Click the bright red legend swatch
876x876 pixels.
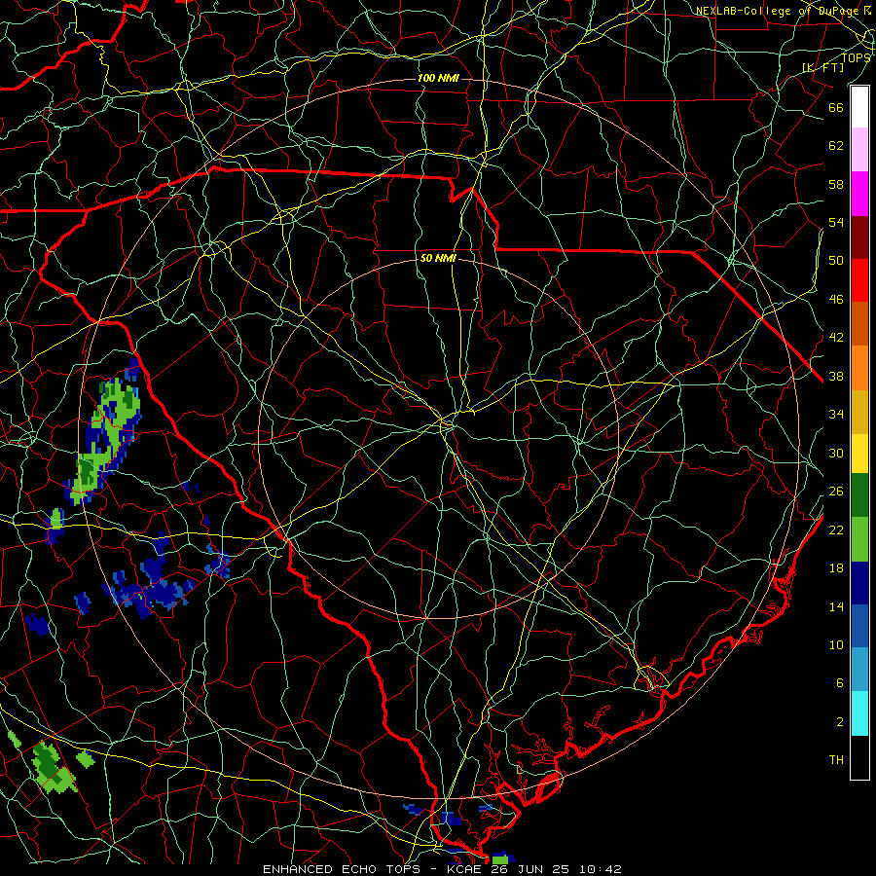(x=859, y=280)
